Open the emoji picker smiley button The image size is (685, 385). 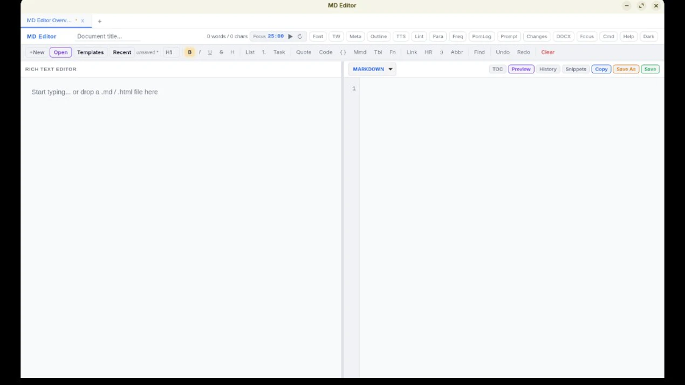coord(441,52)
